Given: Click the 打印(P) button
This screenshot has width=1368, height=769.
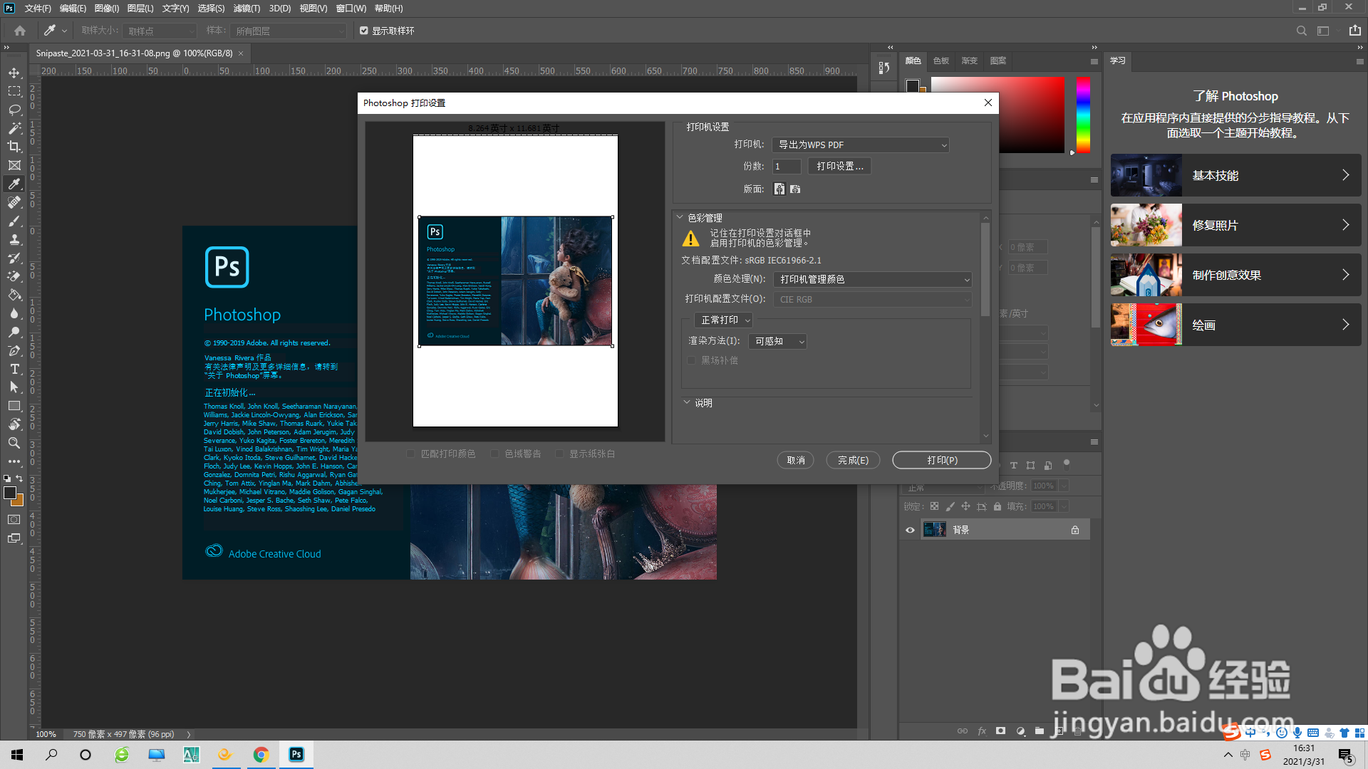Looking at the screenshot, I should pyautogui.click(x=942, y=461).
